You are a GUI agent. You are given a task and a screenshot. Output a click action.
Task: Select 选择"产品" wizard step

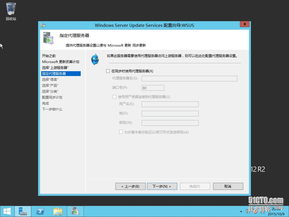pos(50,85)
